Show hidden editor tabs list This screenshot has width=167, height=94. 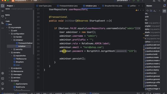(x=139, y=6)
